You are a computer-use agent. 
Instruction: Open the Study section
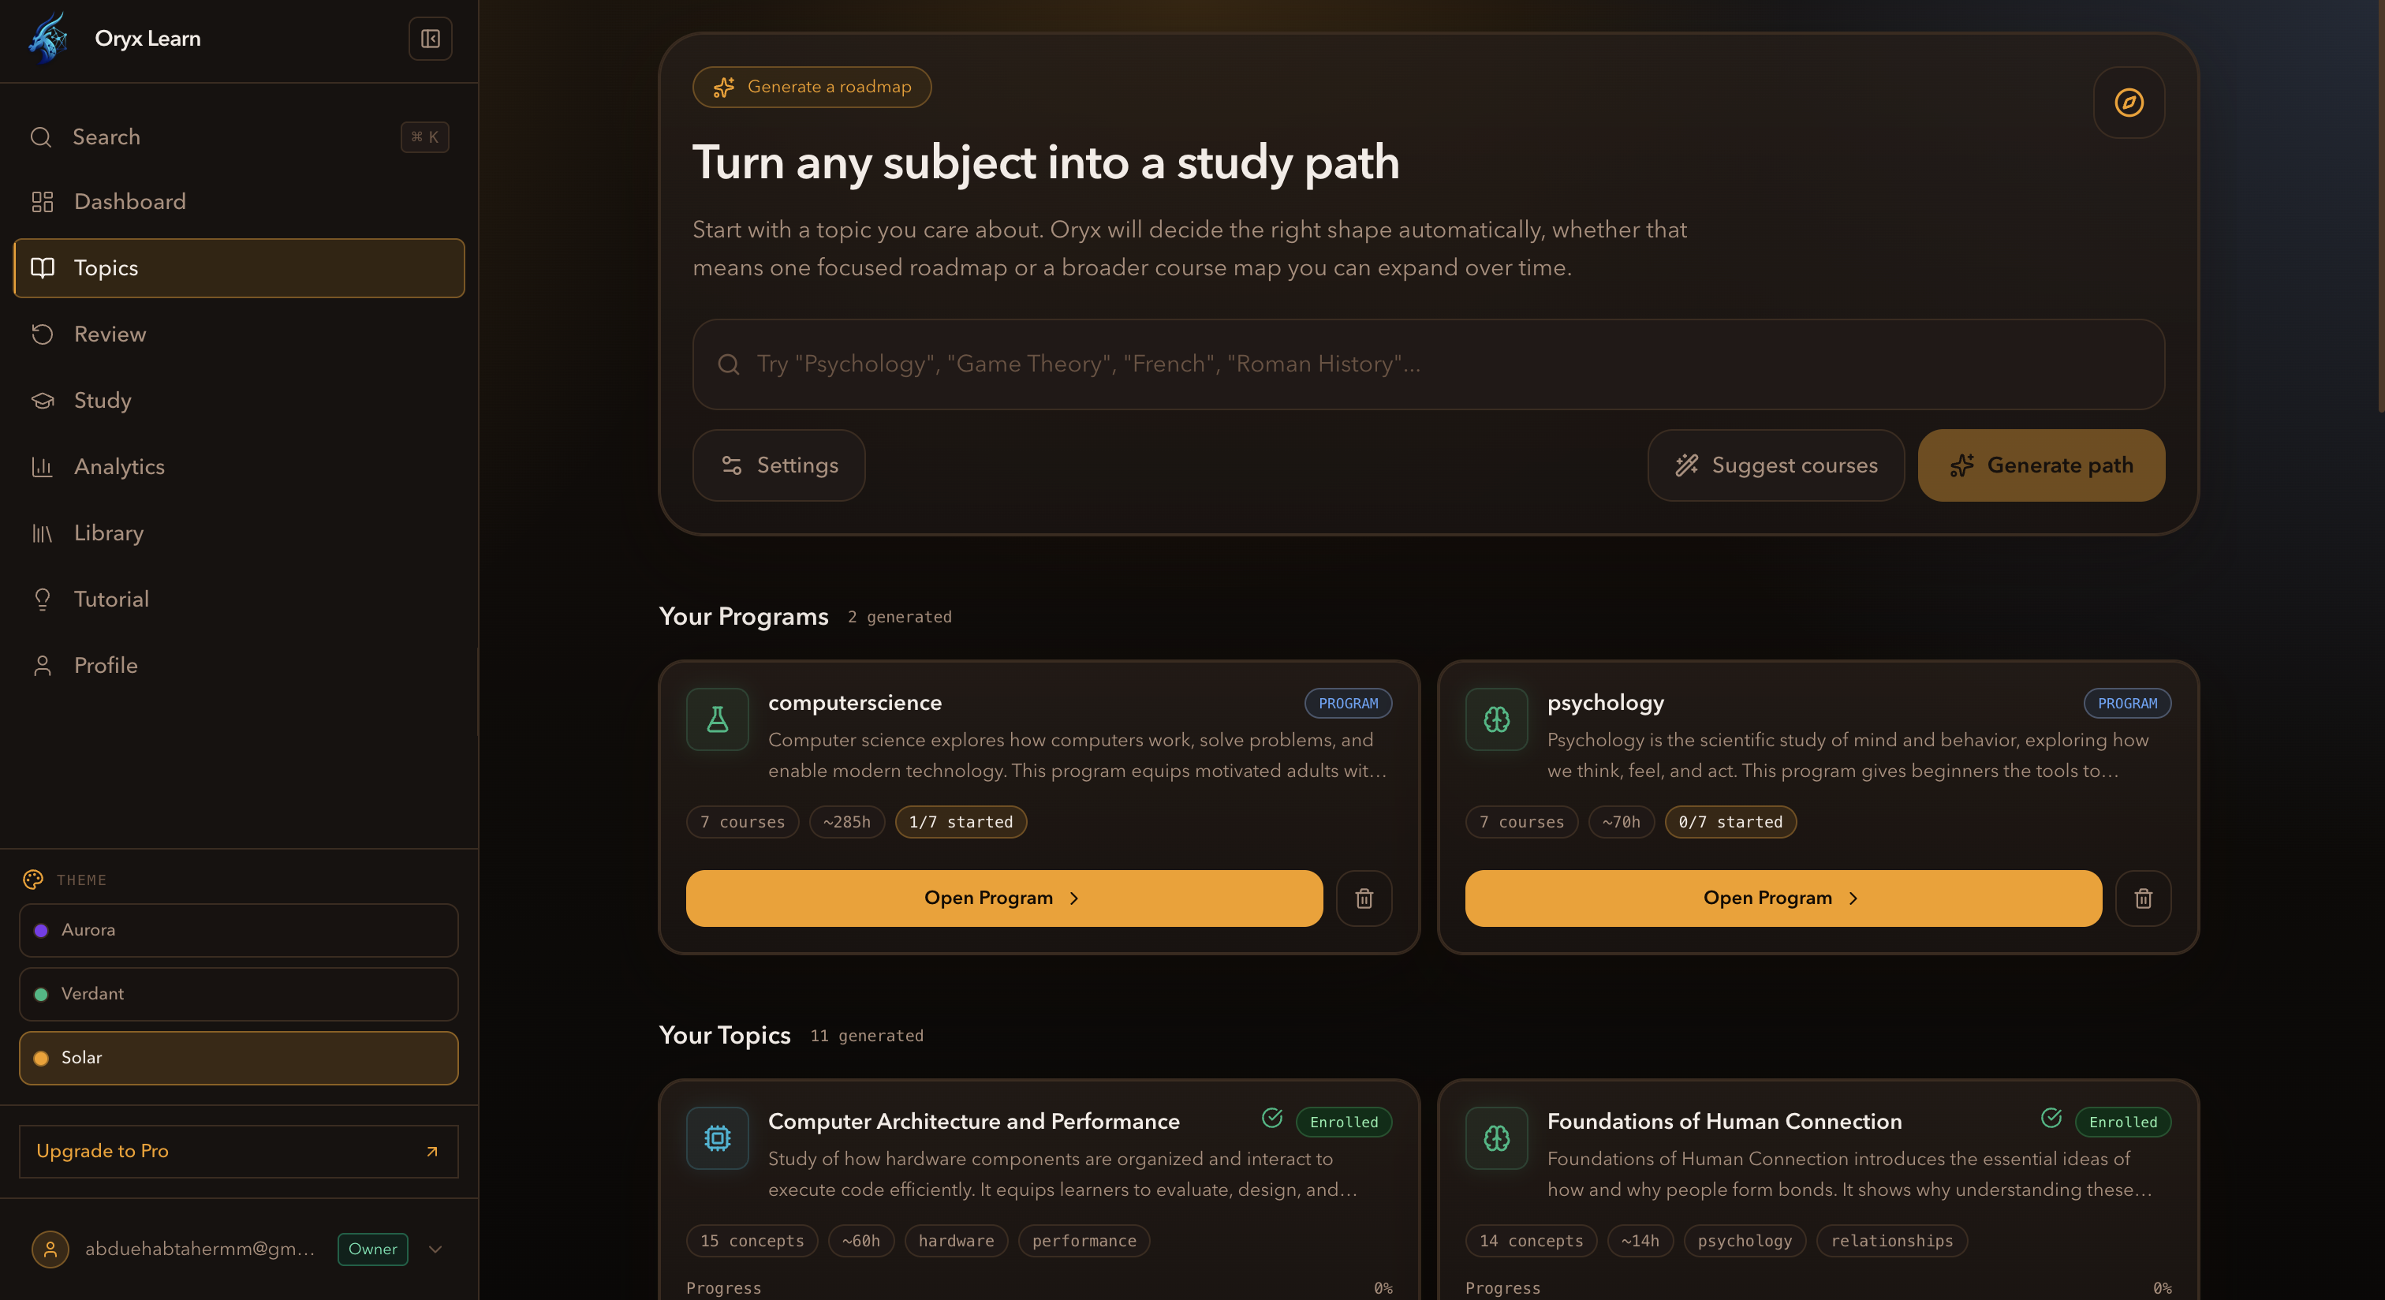coord(103,400)
